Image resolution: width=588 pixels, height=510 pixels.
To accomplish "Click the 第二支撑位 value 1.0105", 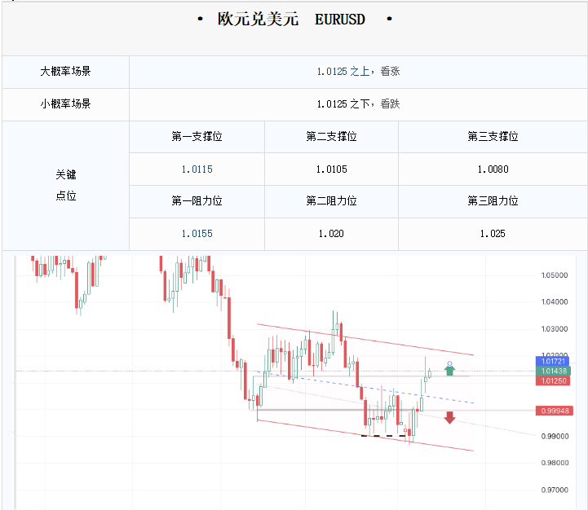I will [x=331, y=169].
